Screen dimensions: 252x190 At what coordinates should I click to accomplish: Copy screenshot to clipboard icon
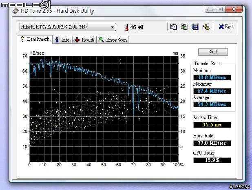pyautogui.click(x=184, y=27)
